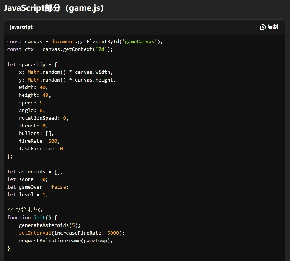The height and width of the screenshot is (261, 290).
Task: Click the line bullets: [],
Action: click(x=36, y=133)
